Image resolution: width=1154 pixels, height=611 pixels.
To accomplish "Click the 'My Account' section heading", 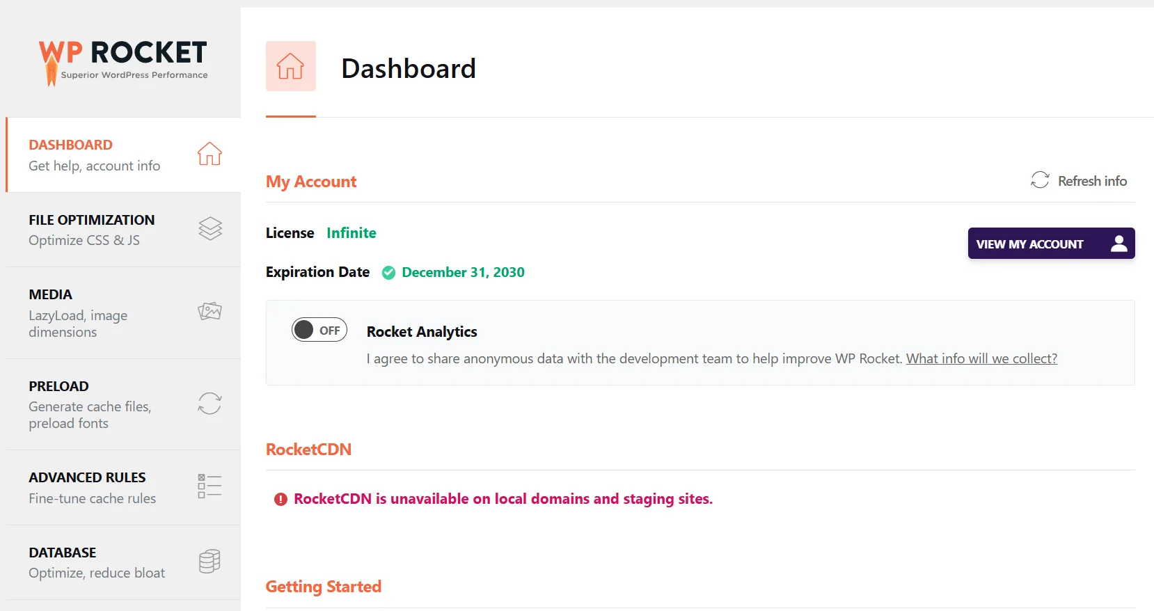I will (x=311, y=182).
